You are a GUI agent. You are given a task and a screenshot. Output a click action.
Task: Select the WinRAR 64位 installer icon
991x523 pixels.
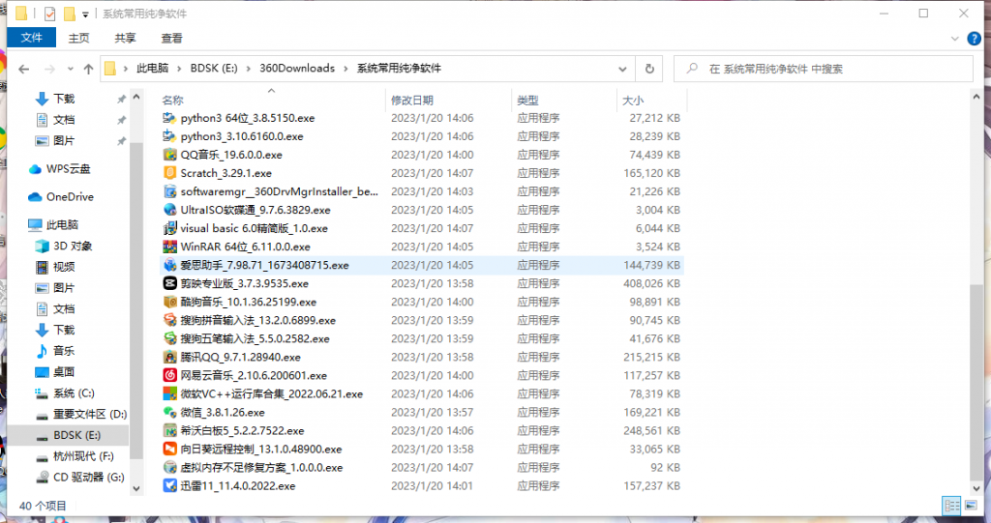(x=169, y=247)
